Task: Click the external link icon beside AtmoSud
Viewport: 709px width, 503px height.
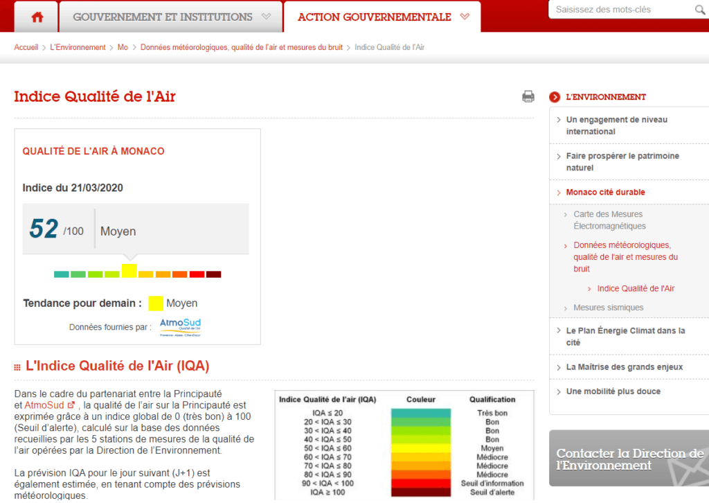Action: pyautogui.click(x=71, y=405)
